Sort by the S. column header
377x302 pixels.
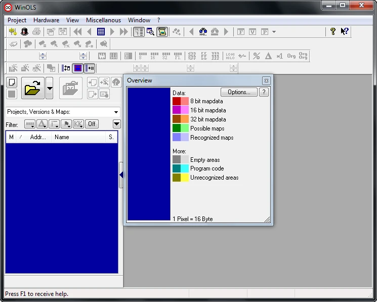[111, 137]
